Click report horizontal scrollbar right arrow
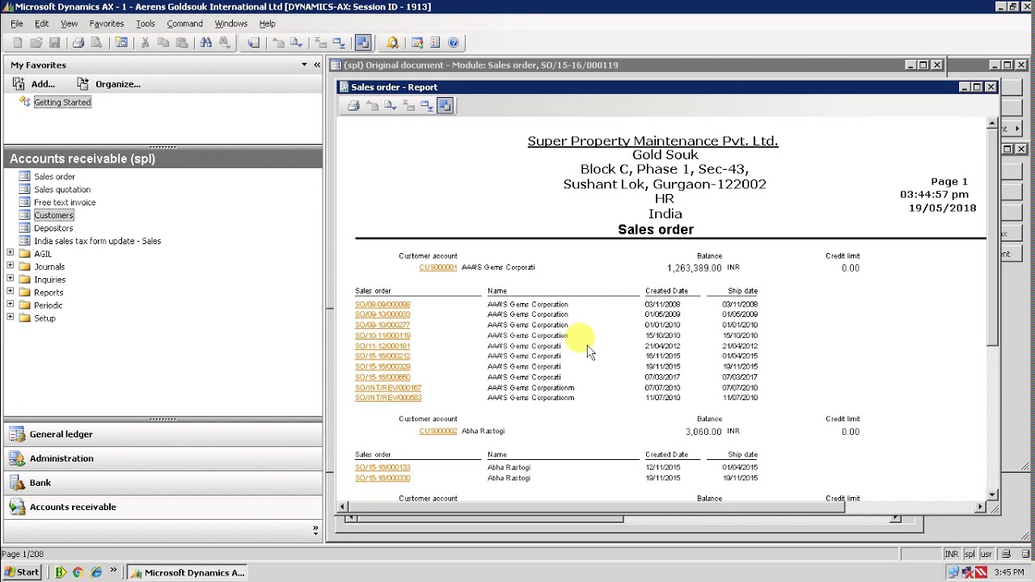The height and width of the screenshot is (582, 1035). click(x=980, y=507)
